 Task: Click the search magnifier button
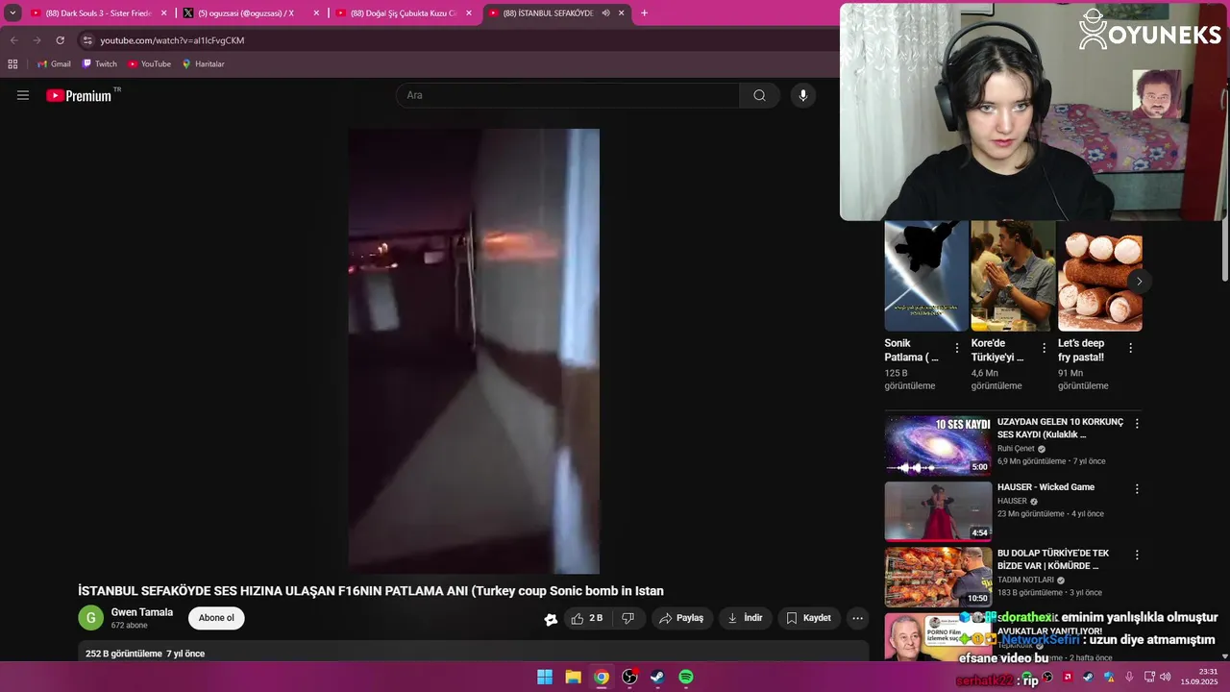click(759, 95)
